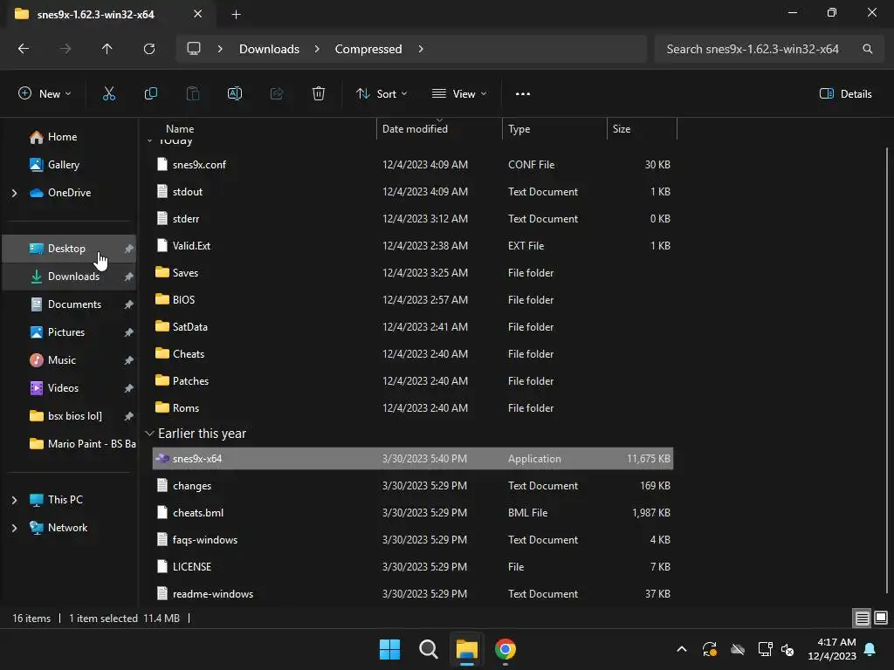Open the See more three-dots menu
Viewport: 894px width, 670px height.
(523, 94)
